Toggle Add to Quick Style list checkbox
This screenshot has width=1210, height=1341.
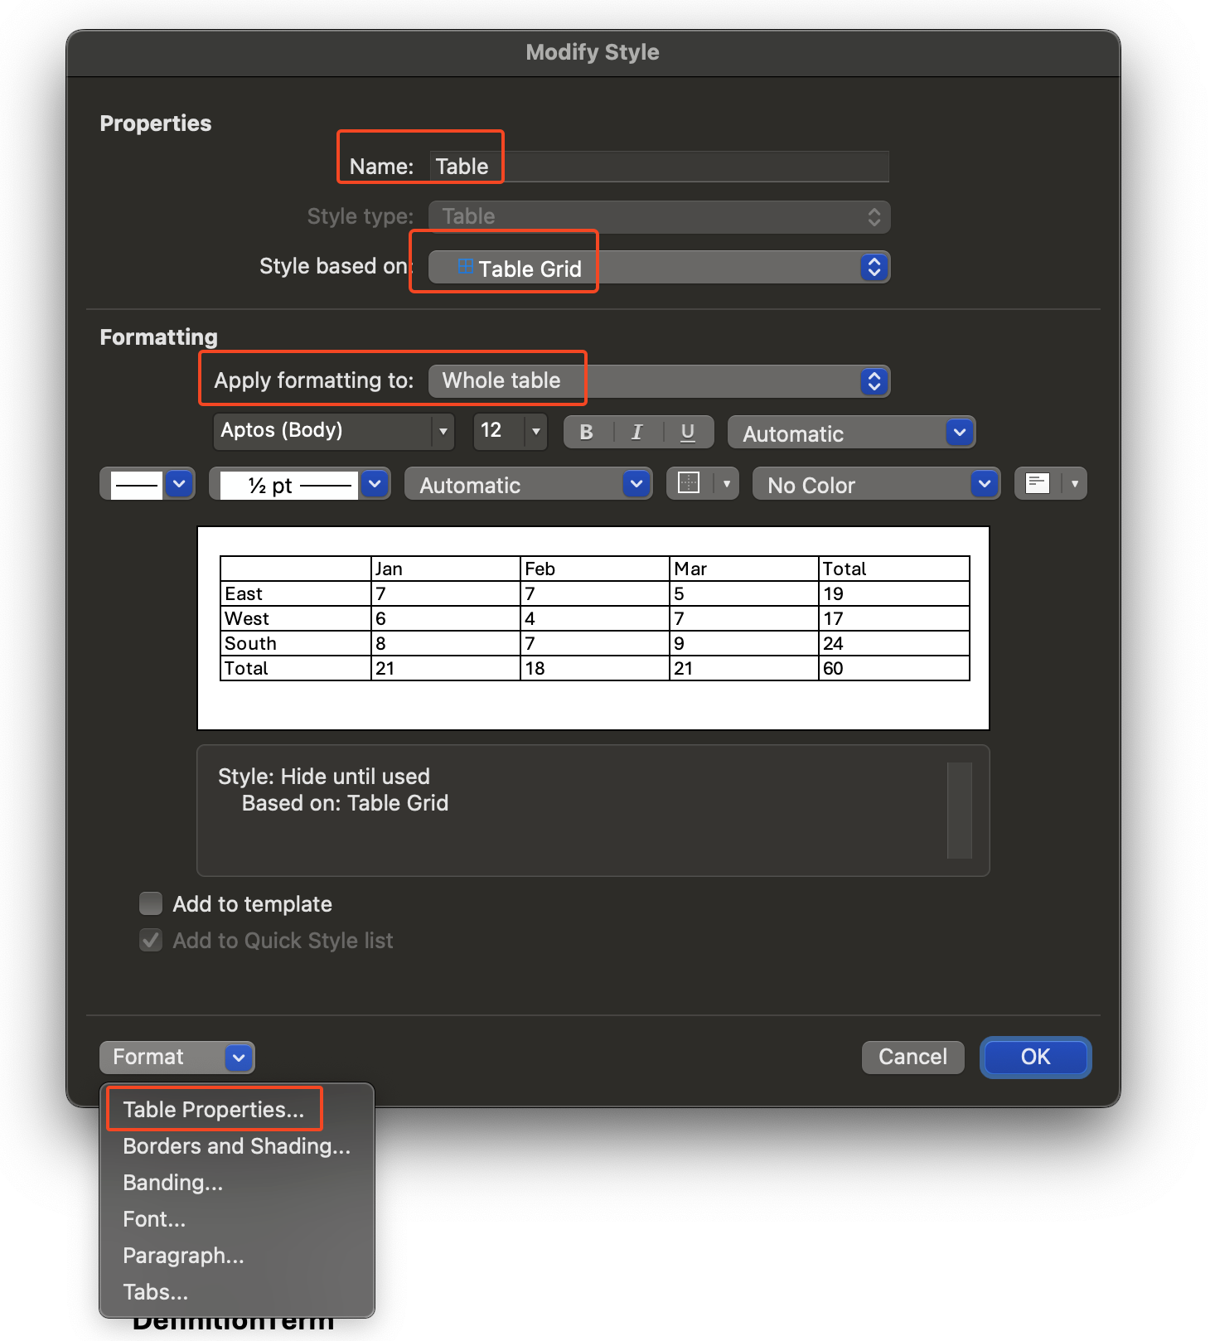[151, 940]
